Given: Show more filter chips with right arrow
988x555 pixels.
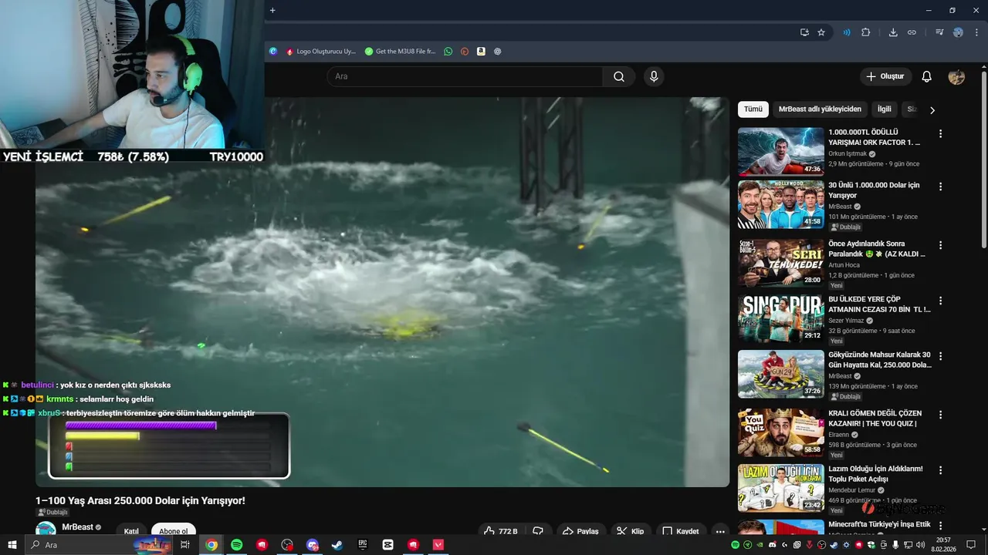Looking at the screenshot, I should coord(932,110).
